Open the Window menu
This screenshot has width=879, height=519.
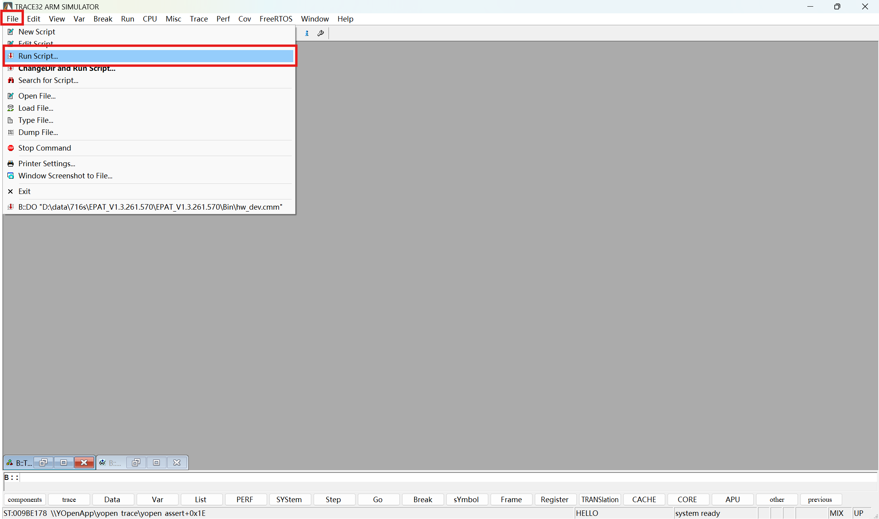point(315,19)
